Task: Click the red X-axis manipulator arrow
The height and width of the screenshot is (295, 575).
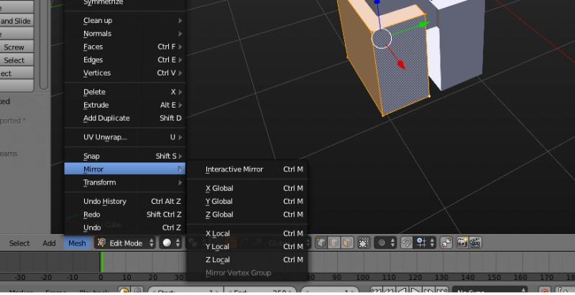Action: click(401, 65)
